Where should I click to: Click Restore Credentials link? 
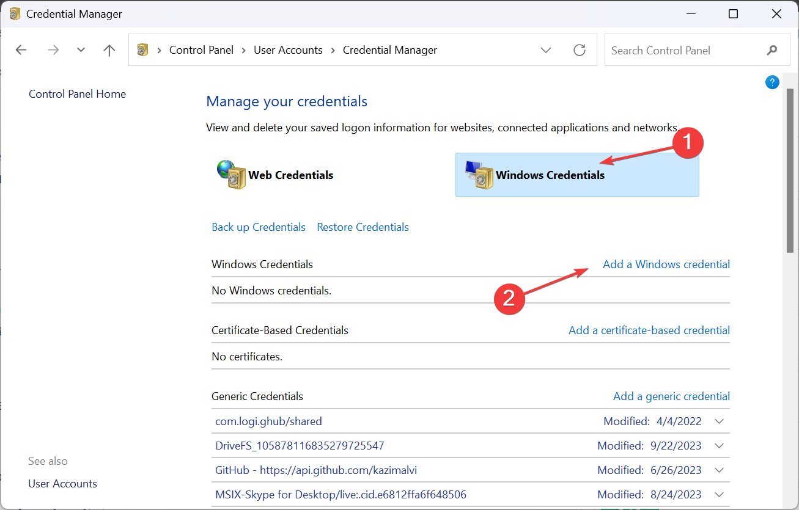(363, 227)
